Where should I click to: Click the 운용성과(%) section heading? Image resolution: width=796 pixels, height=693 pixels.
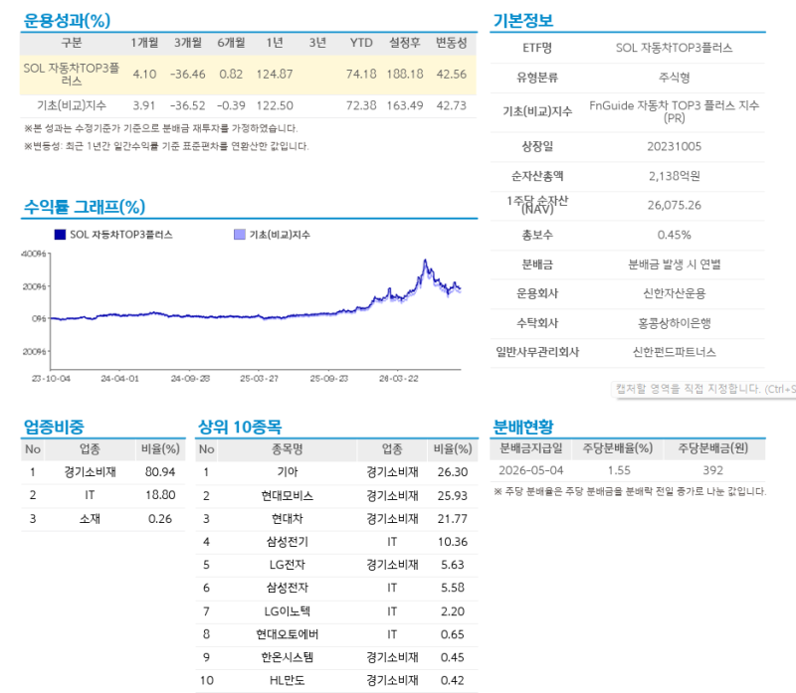click(x=67, y=20)
